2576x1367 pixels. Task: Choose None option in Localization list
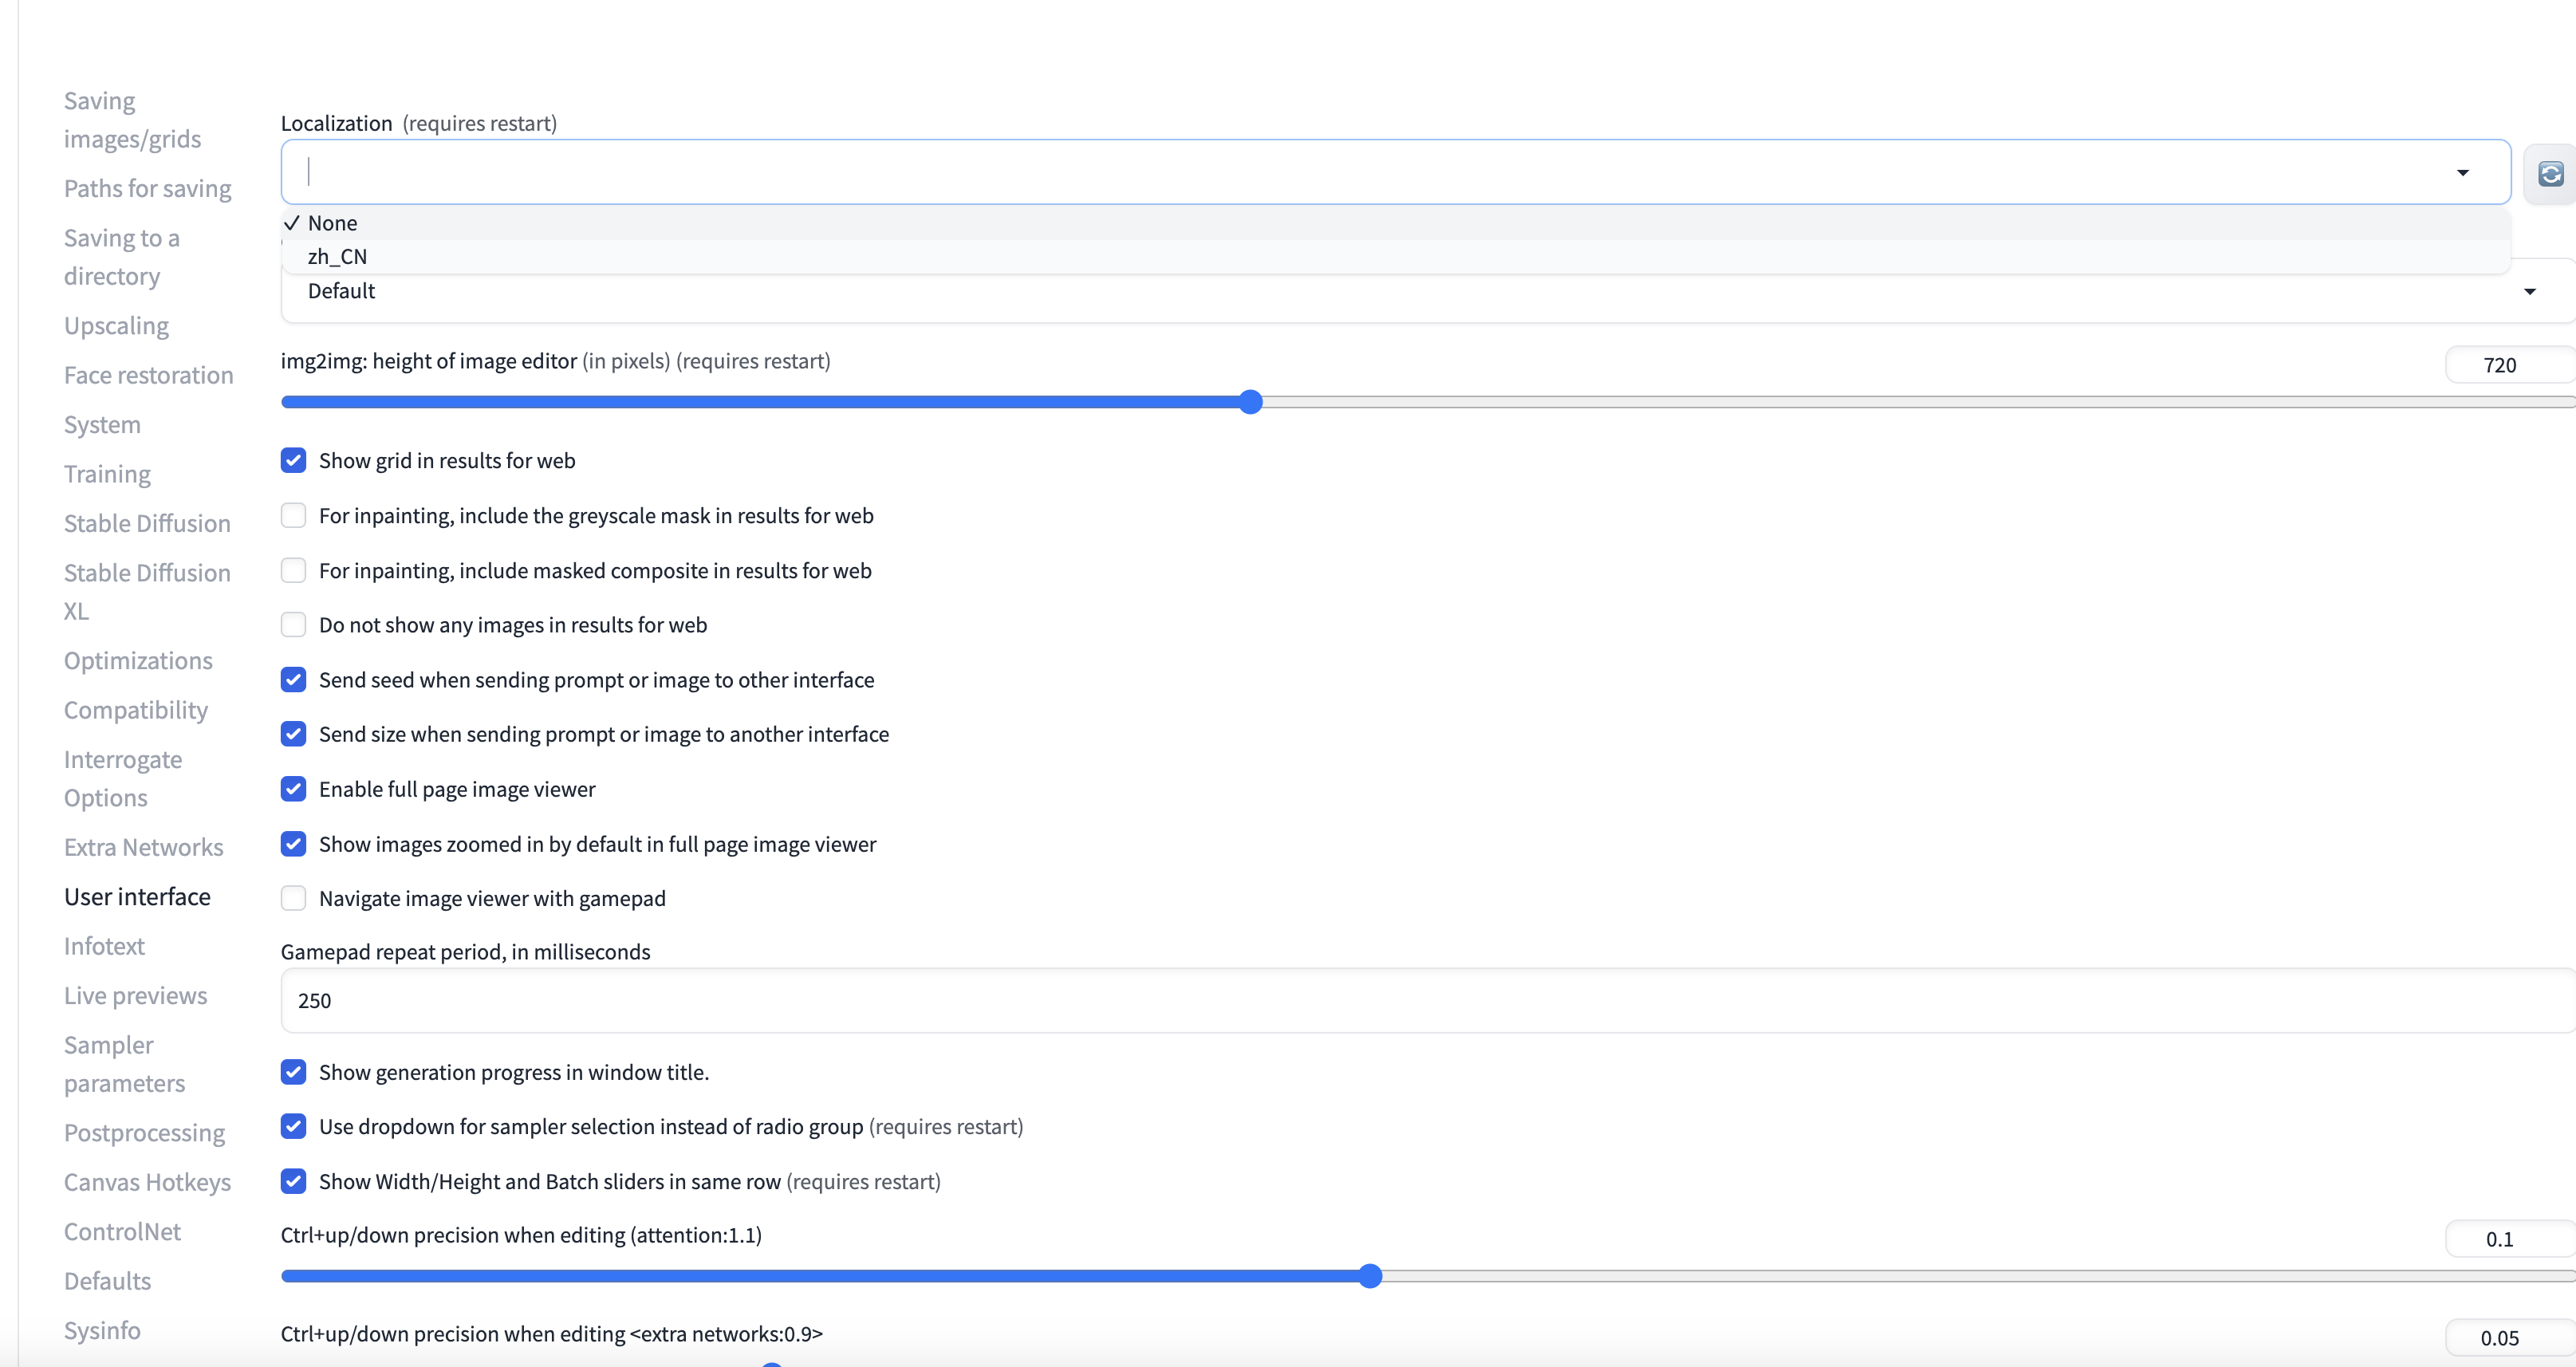(x=332, y=223)
